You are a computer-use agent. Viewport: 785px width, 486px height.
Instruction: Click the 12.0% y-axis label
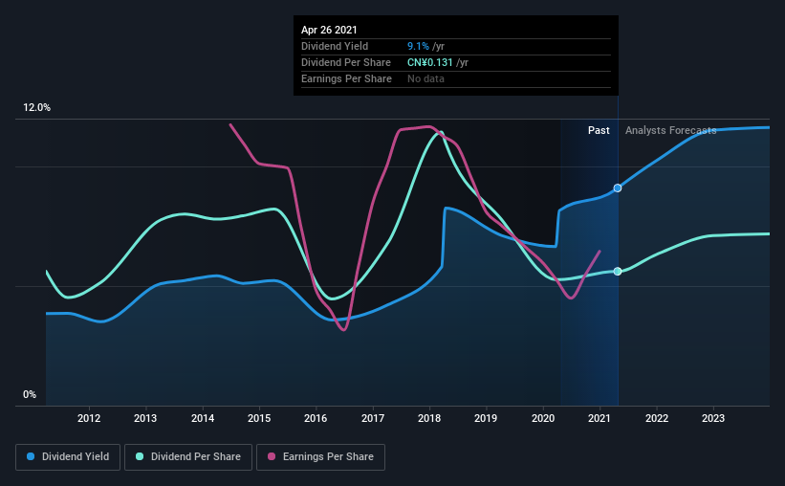click(36, 108)
